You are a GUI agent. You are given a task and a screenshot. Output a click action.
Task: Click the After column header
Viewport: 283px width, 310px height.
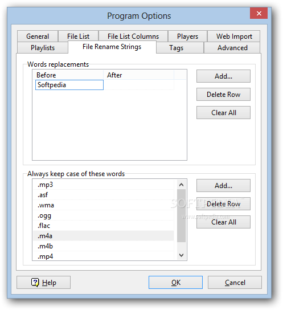(138, 75)
